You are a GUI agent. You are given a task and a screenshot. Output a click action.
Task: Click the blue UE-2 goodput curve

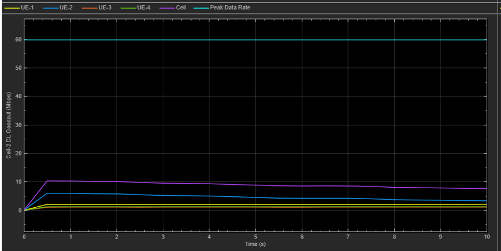[x=256, y=197]
